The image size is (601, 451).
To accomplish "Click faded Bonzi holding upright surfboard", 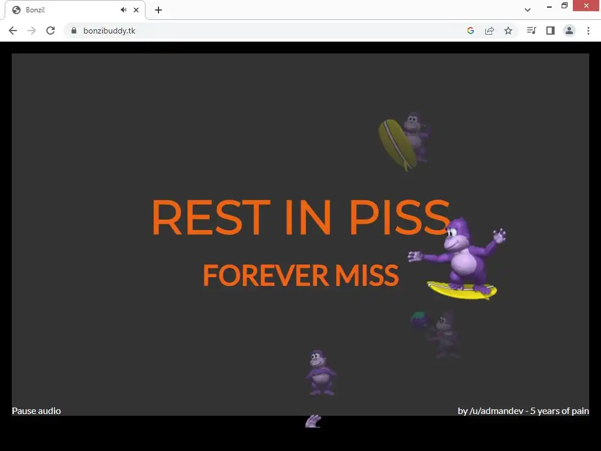I will point(404,142).
